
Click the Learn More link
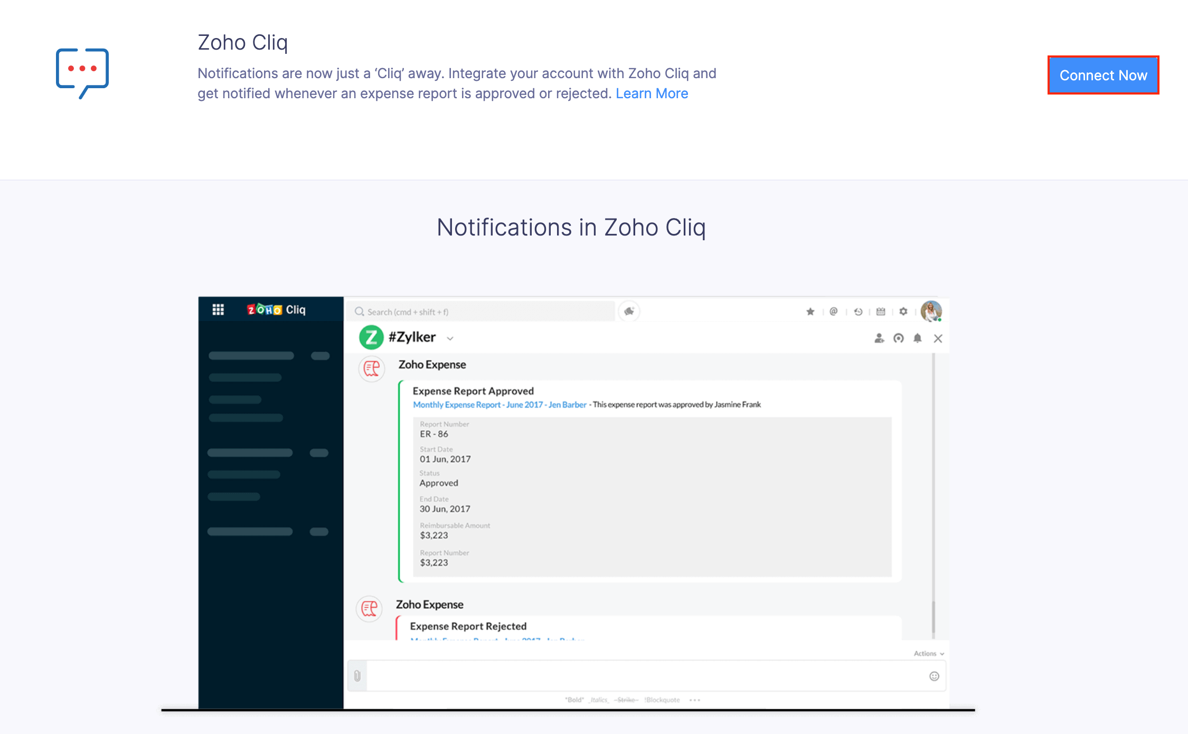652,93
